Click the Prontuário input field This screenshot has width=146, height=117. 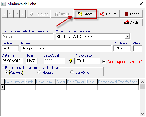tap(122, 48)
